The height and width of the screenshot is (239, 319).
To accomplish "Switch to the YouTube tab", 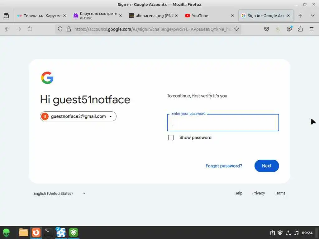I will 210,16.
